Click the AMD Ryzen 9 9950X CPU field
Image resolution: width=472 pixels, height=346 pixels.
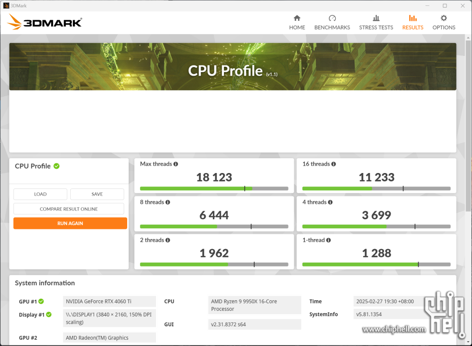click(x=255, y=305)
